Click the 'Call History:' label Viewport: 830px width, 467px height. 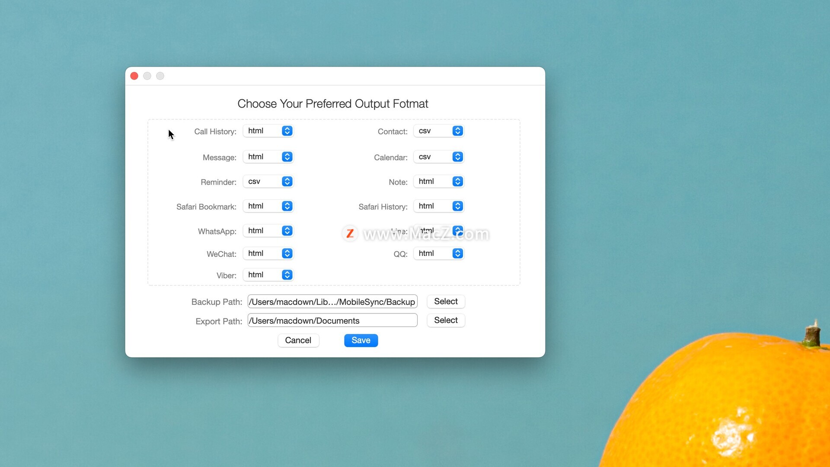pyautogui.click(x=215, y=131)
